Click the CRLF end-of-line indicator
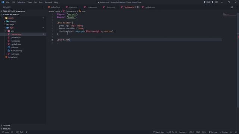 pos(198,132)
